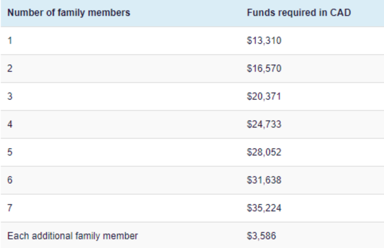Select the family members cell showing 6
384x248 pixels.
pos(10,180)
